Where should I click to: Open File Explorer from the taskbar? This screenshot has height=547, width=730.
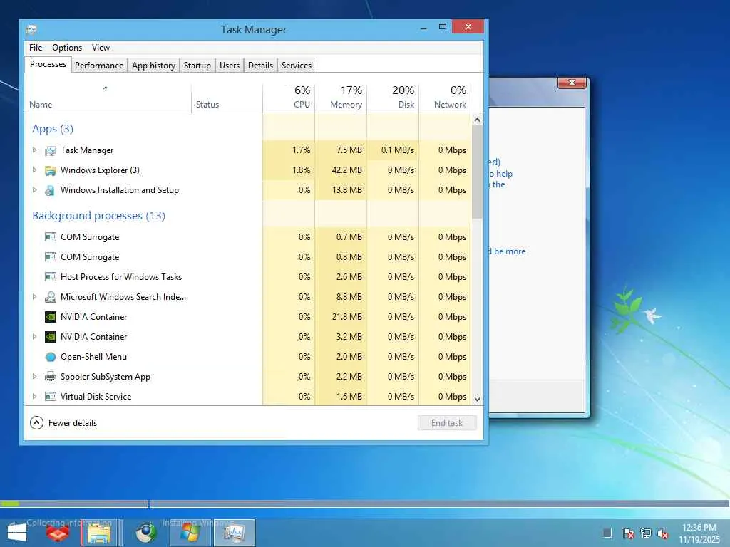click(x=98, y=533)
